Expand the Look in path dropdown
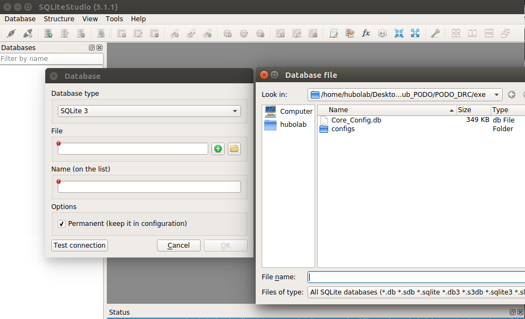This screenshot has height=319, width=525. point(497,95)
